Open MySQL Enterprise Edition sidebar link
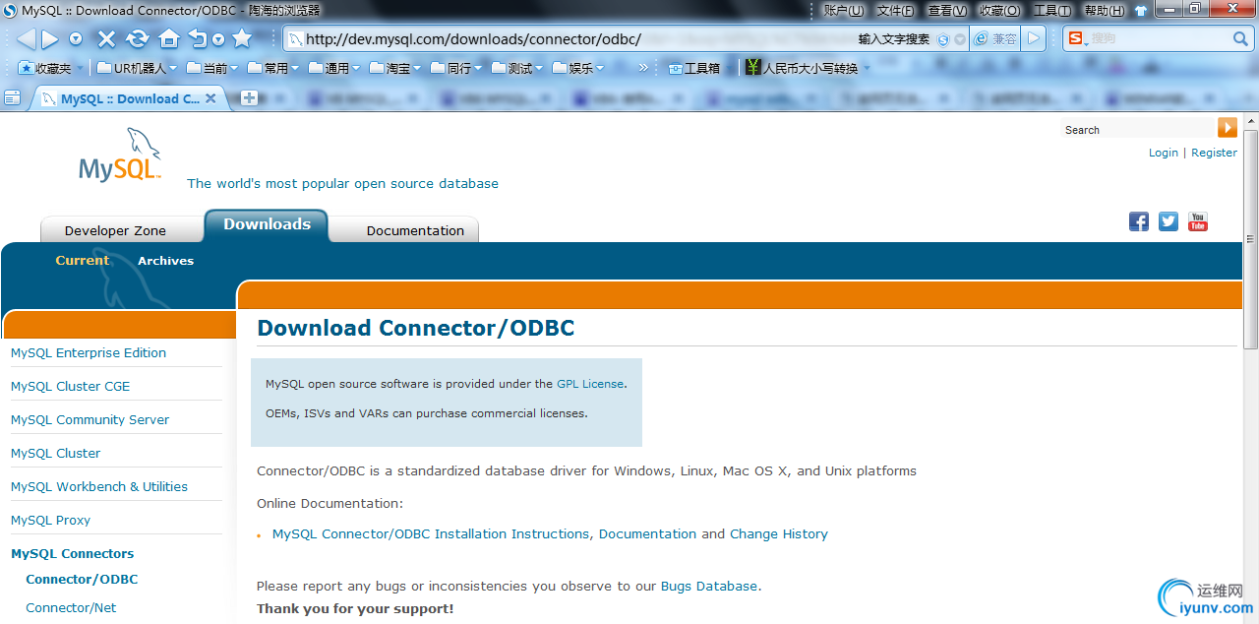Screen dimensions: 1259x624 (89, 352)
